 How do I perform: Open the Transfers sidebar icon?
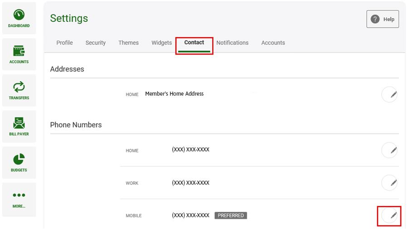(x=19, y=90)
